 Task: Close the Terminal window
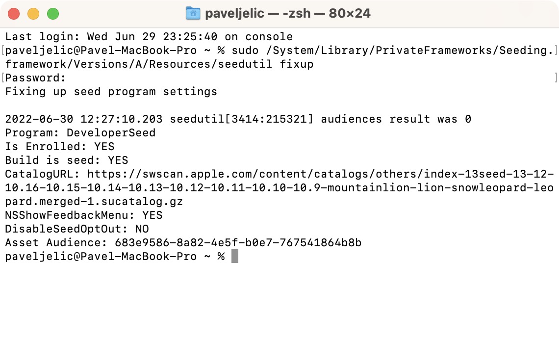pos(14,14)
